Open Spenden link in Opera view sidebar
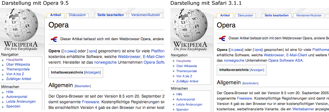The width and height of the screenshot is (329, 112). (13, 106)
